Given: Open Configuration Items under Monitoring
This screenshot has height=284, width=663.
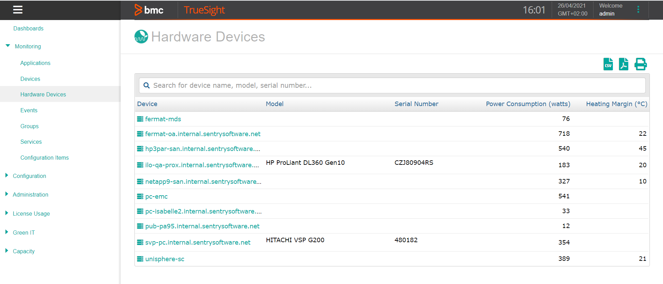Looking at the screenshot, I should pyautogui.click(x=45, y=158).
